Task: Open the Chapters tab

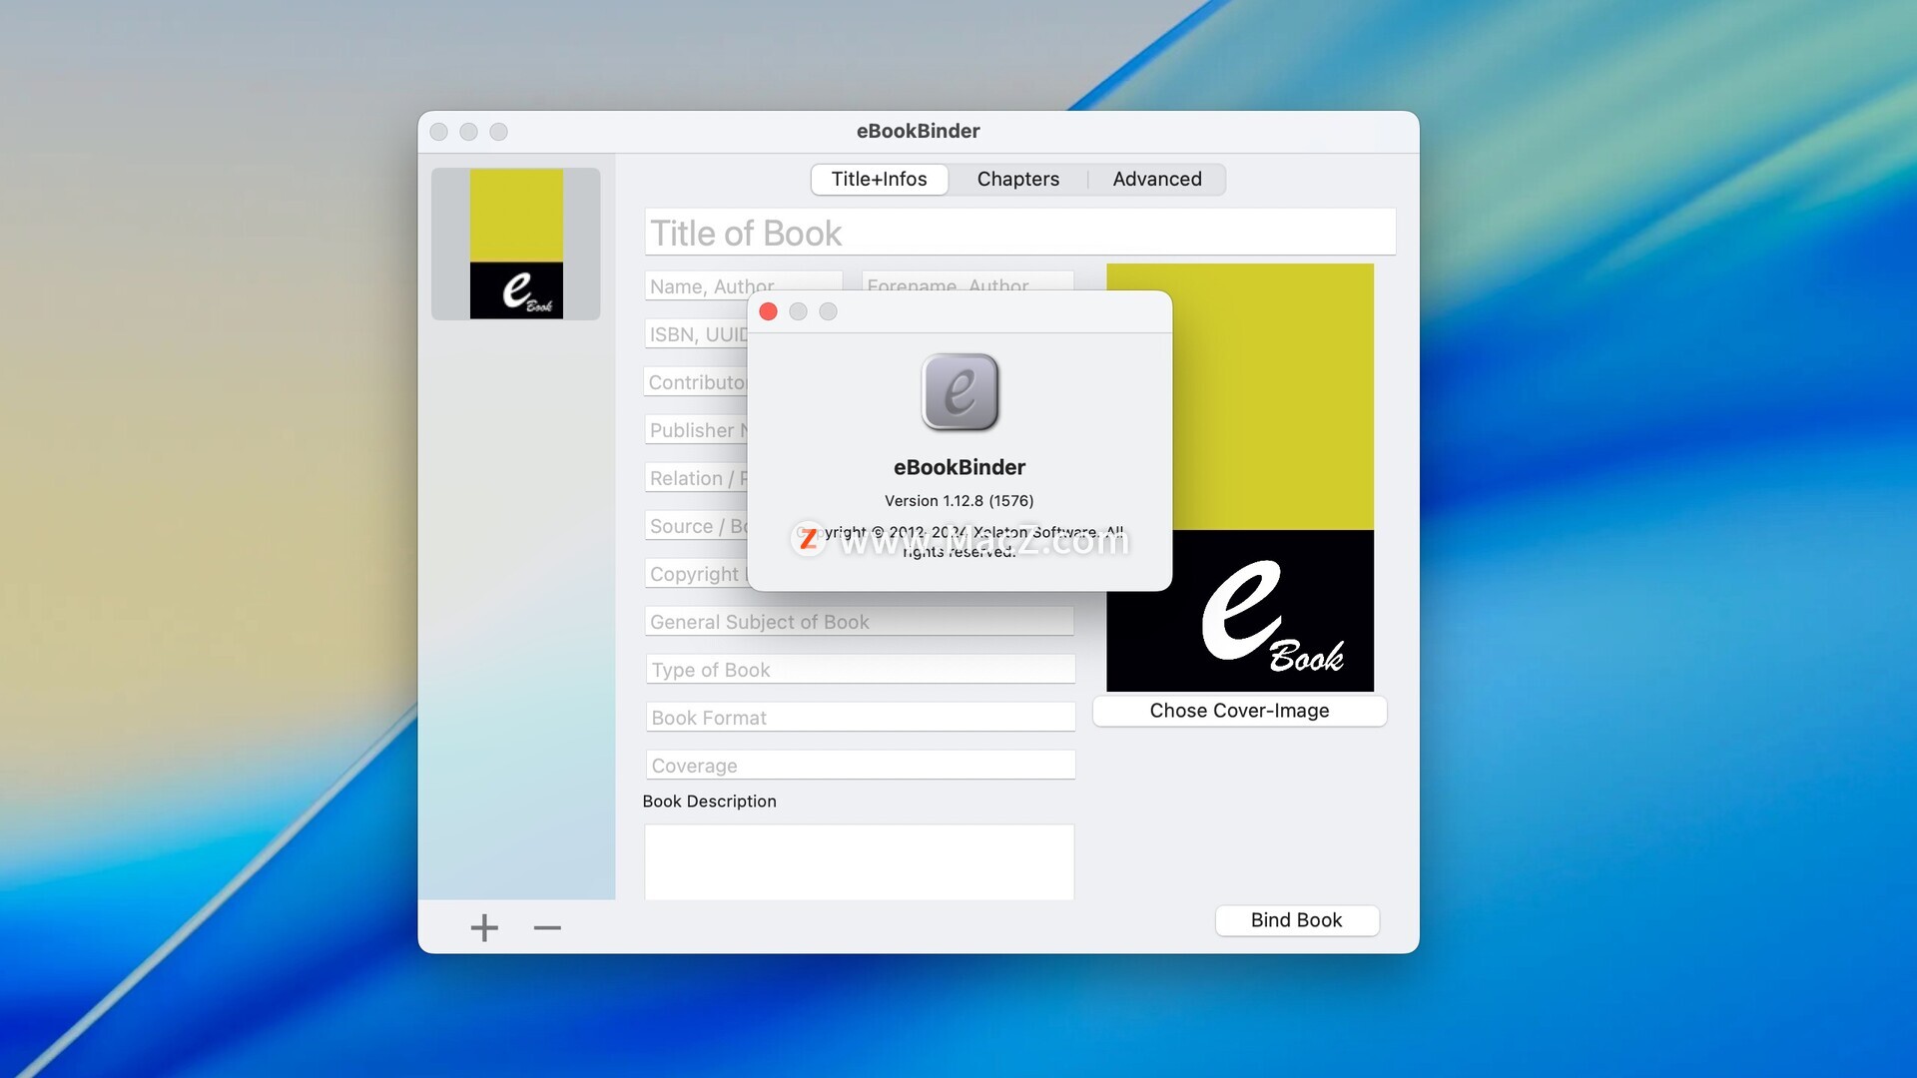Action: pos(1017,179)
